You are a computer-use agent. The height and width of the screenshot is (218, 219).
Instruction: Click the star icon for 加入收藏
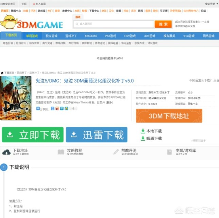tap(34, 4)
